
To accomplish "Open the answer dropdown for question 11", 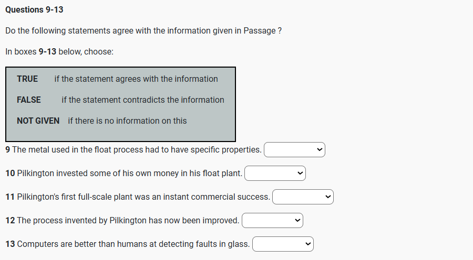I will point(302,197).
